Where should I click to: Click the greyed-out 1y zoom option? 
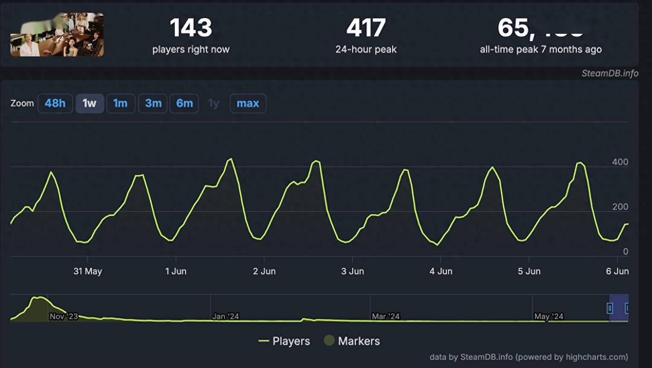tap(214, 104)
